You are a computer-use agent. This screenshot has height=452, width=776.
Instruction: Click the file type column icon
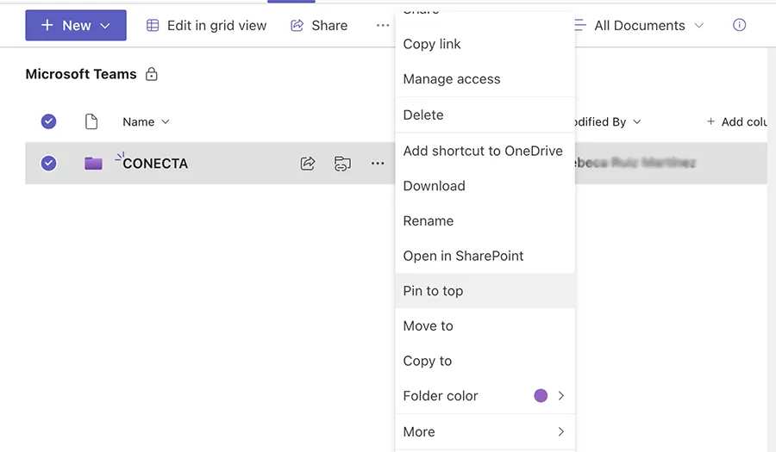(x=91, y=122)
